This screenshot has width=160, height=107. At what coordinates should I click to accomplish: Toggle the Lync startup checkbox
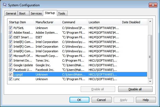(10, 79)
